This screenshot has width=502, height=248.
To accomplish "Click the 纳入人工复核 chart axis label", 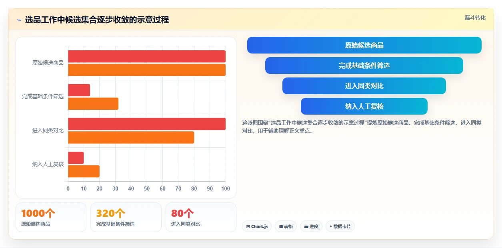I will tap(48, 164).
